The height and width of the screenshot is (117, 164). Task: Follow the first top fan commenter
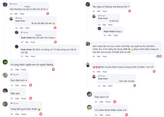[x=27, y=6]
